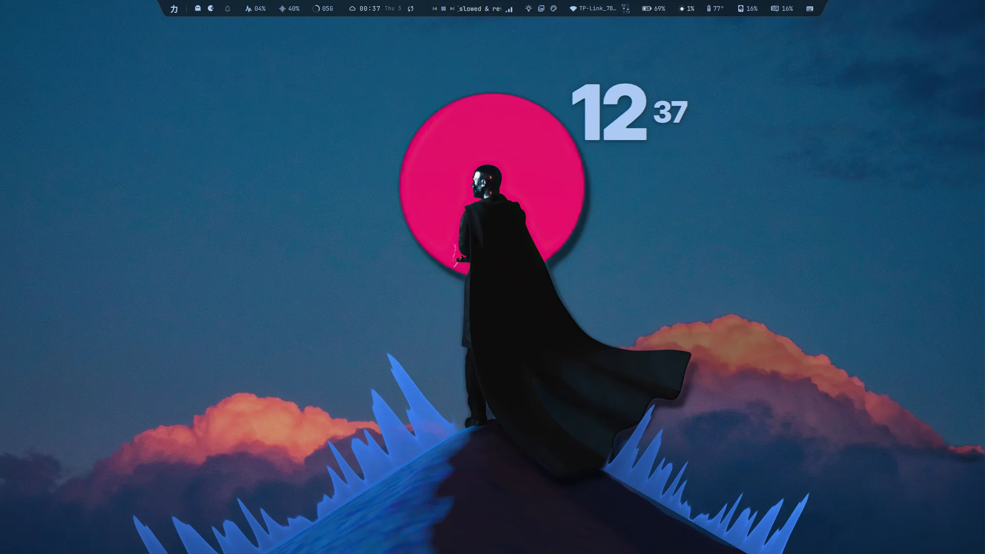Click the battery 69% indicator
985x554 pixels.
tap(654, 9)
